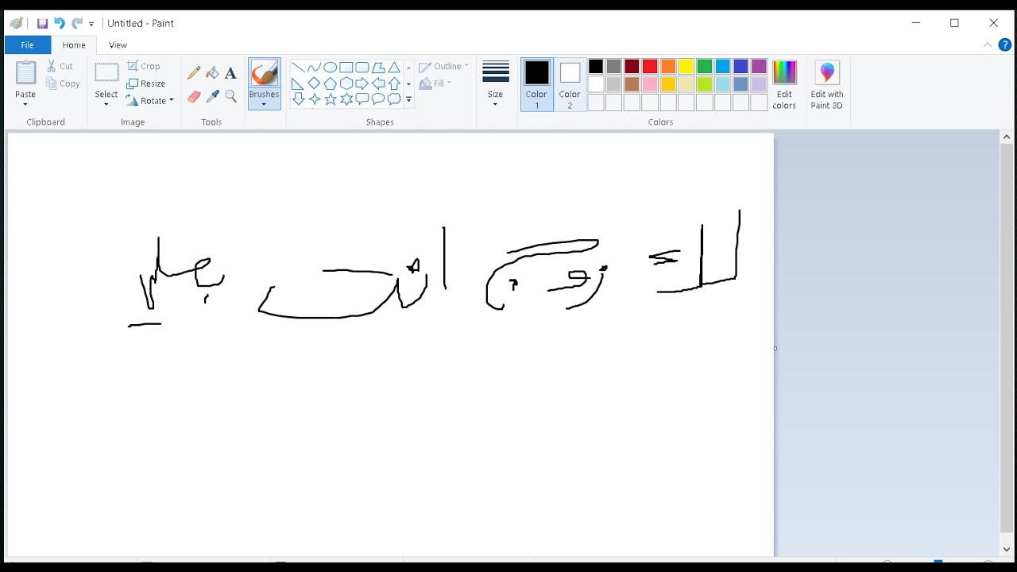Screen dimensions: 1017x572
Task: Click the vertical scrollbar down arrow
Action: pyautogui.click(x=1007, y=549)
